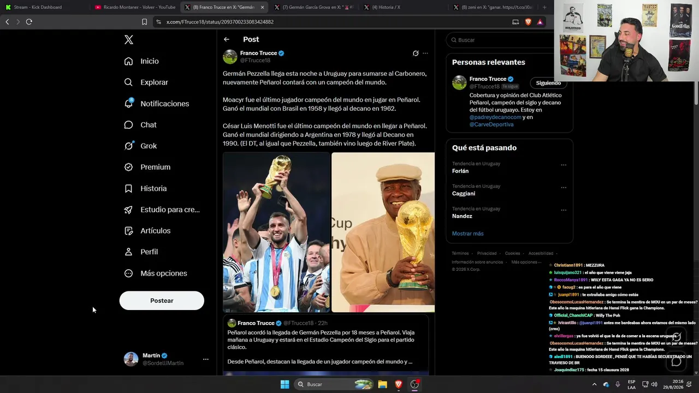Click the address bar URL
699x393 pixels.
pos(220,22)
